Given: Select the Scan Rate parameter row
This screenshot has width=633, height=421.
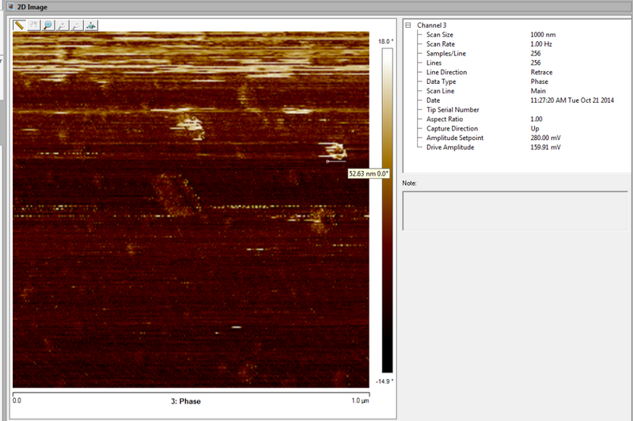Looking at the screenshot, I should pyautogui.click(x=443, y=44).
